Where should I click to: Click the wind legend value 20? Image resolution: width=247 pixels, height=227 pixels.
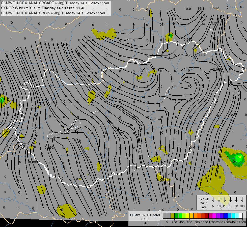click(x=225, y=206)
